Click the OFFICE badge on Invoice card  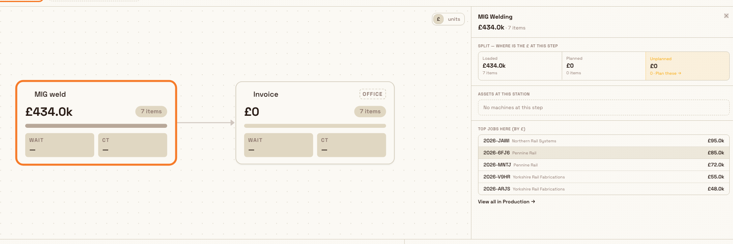coord(372,94)
